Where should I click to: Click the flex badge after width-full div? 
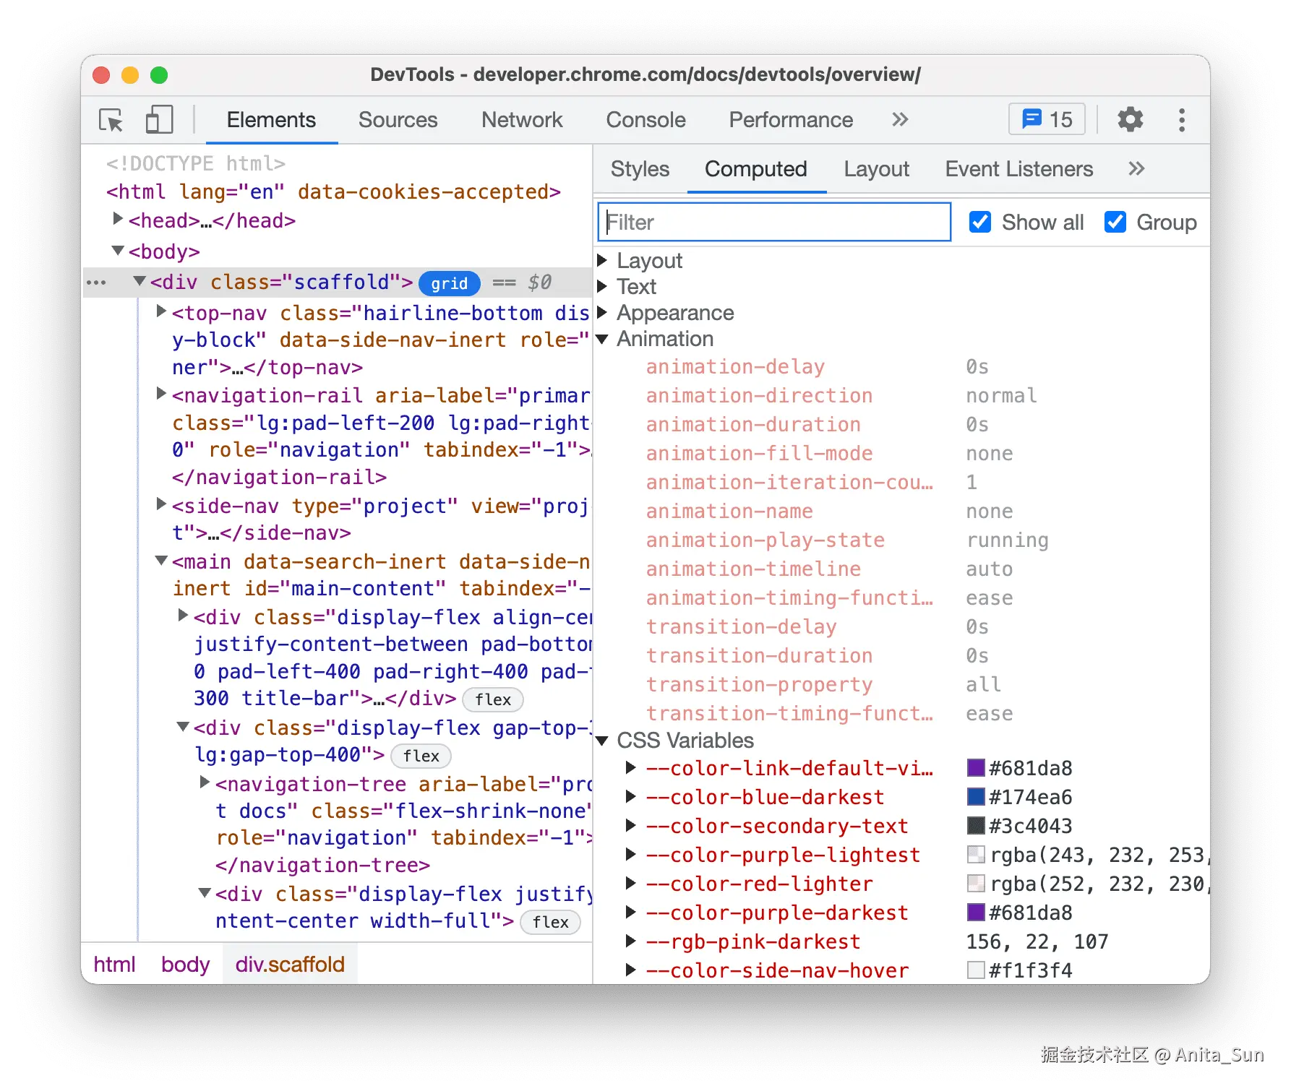click(550, 922)
